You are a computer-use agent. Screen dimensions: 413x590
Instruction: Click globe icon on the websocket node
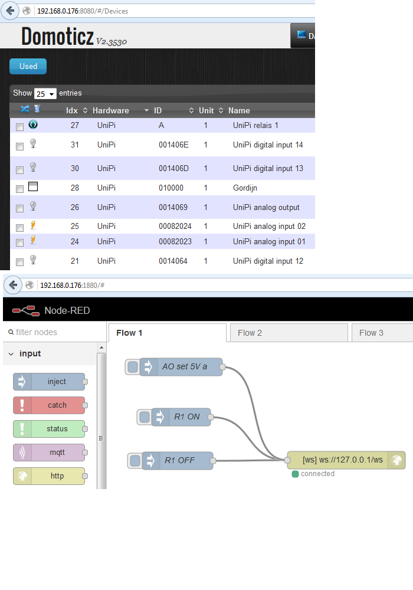coord(397,460)
